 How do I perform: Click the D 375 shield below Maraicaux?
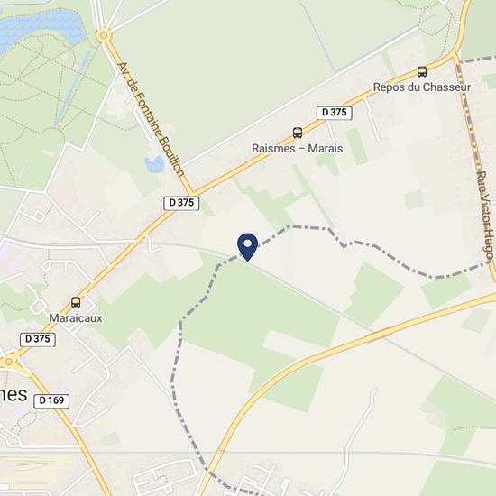coord(38,339)
